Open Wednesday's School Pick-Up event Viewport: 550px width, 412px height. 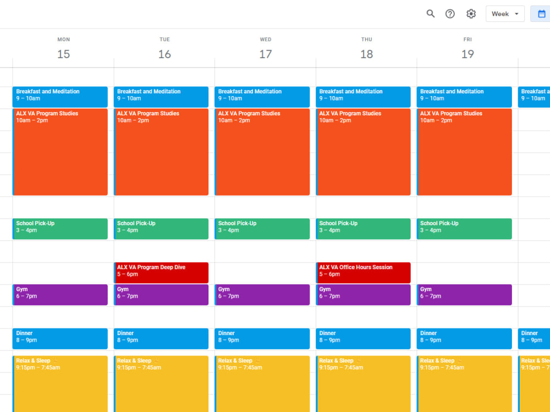click(262, 229)
